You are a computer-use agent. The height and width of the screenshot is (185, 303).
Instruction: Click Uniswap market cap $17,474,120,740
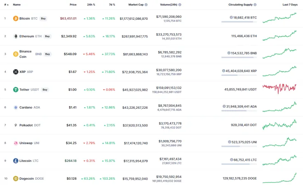(136, 143)
